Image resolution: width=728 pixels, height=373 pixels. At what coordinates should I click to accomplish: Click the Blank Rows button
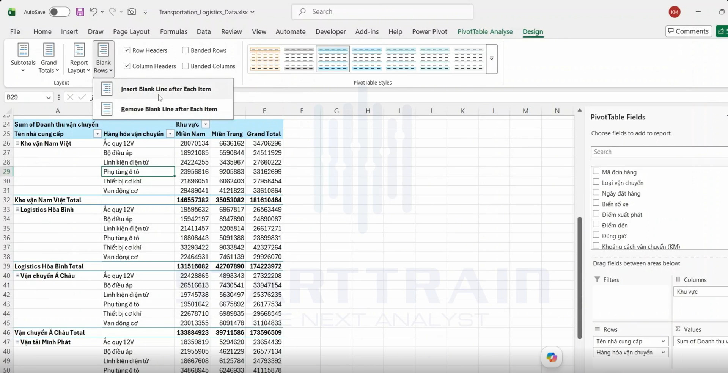coord(103,58)
